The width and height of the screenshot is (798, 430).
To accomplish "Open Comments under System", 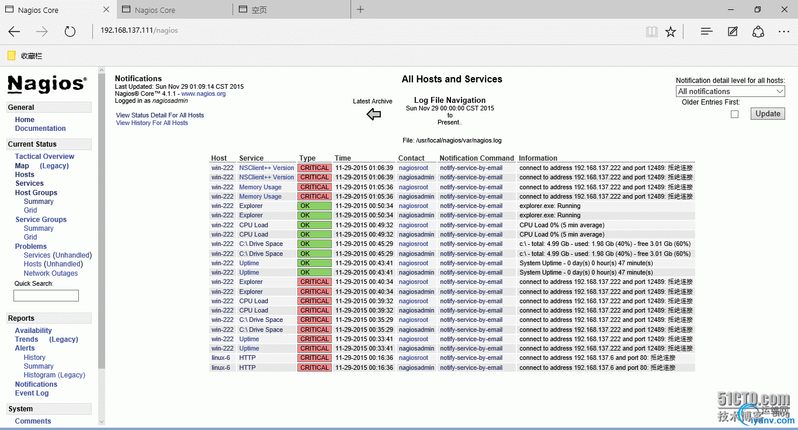I will click(x=33, y=421).
